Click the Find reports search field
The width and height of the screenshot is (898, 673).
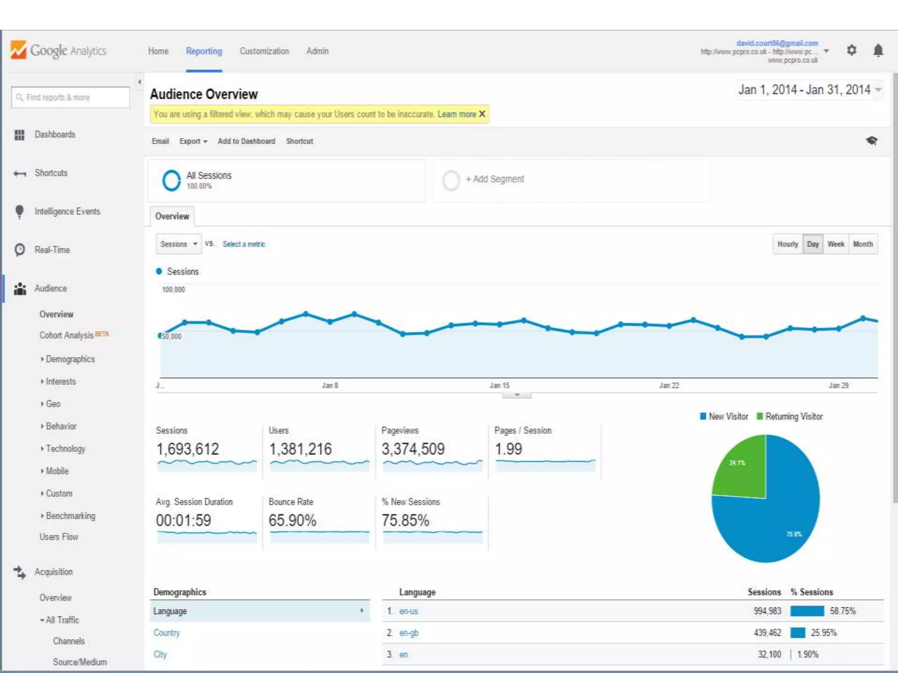pyautogui.click(x=71, y=97)
